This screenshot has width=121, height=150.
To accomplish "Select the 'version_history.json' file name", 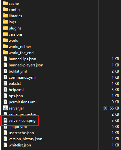I will click(25, 139).
